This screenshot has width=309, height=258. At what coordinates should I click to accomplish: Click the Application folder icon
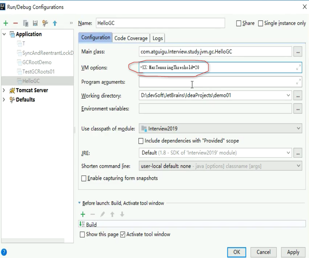[x=12, y=34]
